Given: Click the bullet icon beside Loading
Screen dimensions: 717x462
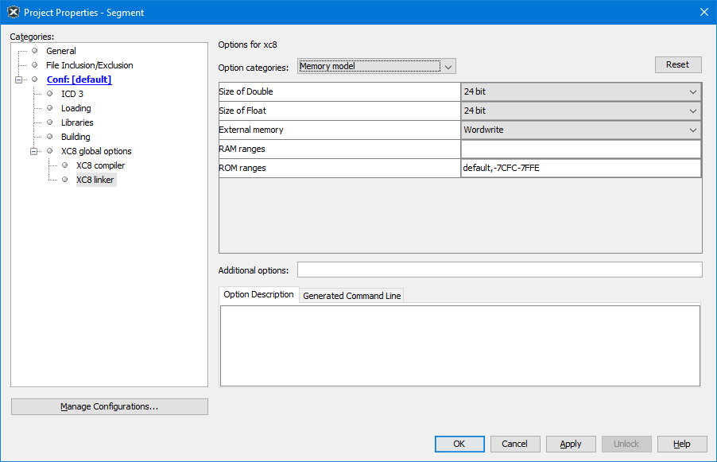Looking at the screenshot, I should point(50,108).
